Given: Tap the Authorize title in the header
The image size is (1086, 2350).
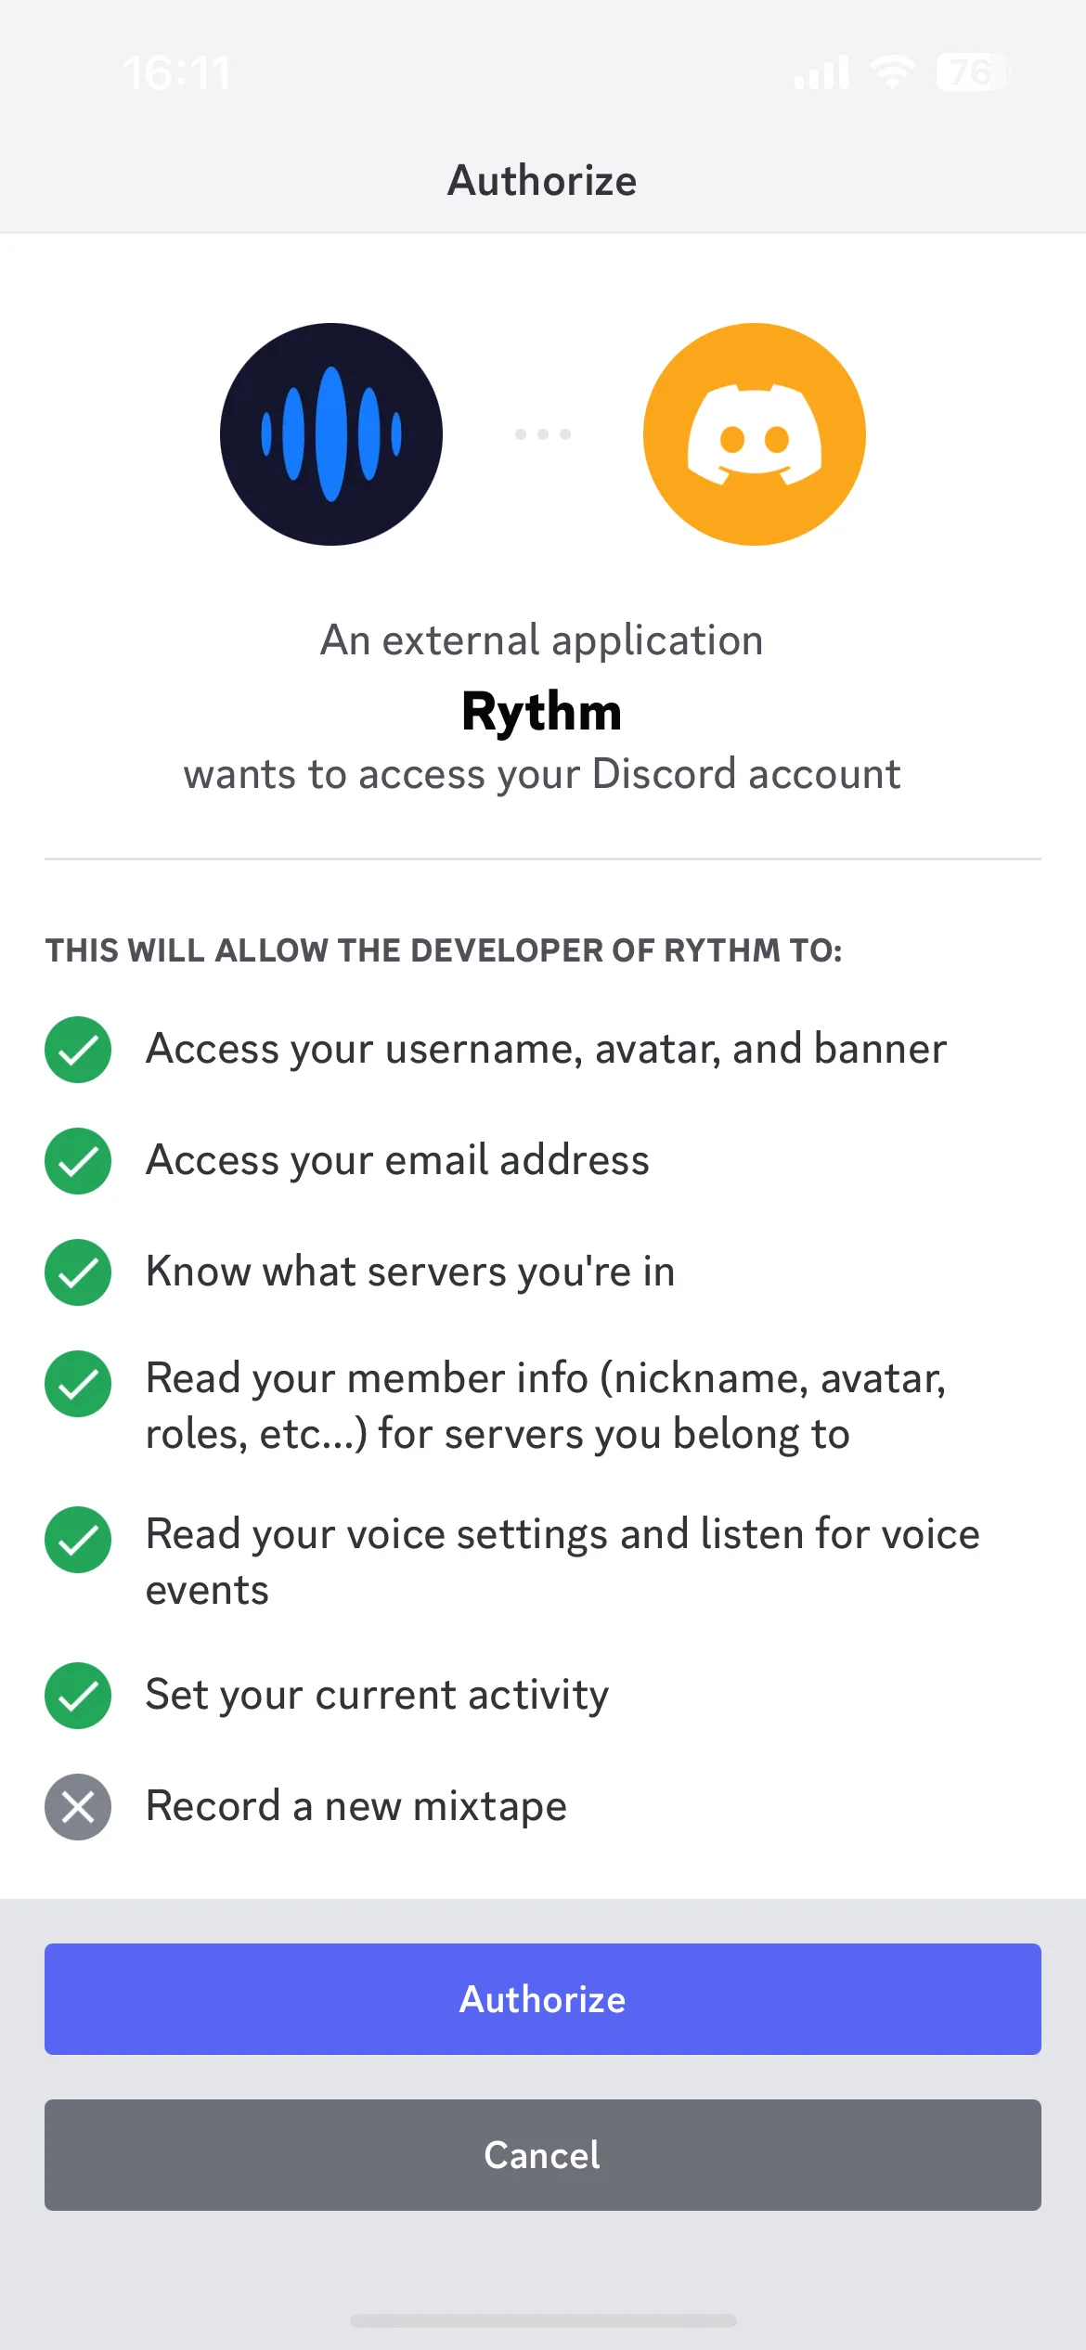Looking at the screenshot, I should tap(543, 180).
